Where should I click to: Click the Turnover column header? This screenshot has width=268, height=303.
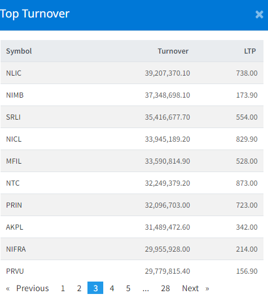(x=173, y=51)
